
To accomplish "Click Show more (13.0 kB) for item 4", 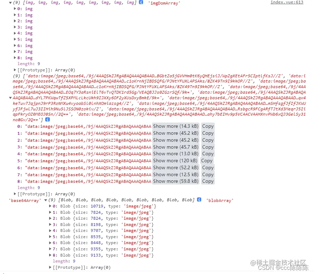I will (175, 154).
